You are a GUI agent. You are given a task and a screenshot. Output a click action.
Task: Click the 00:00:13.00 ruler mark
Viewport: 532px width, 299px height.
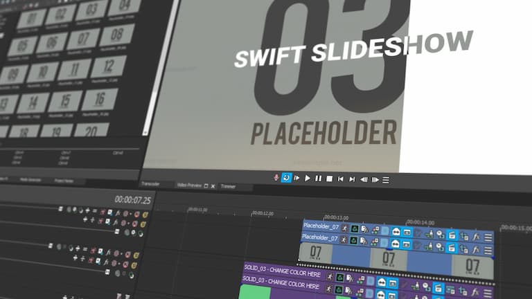click(336, 217)
